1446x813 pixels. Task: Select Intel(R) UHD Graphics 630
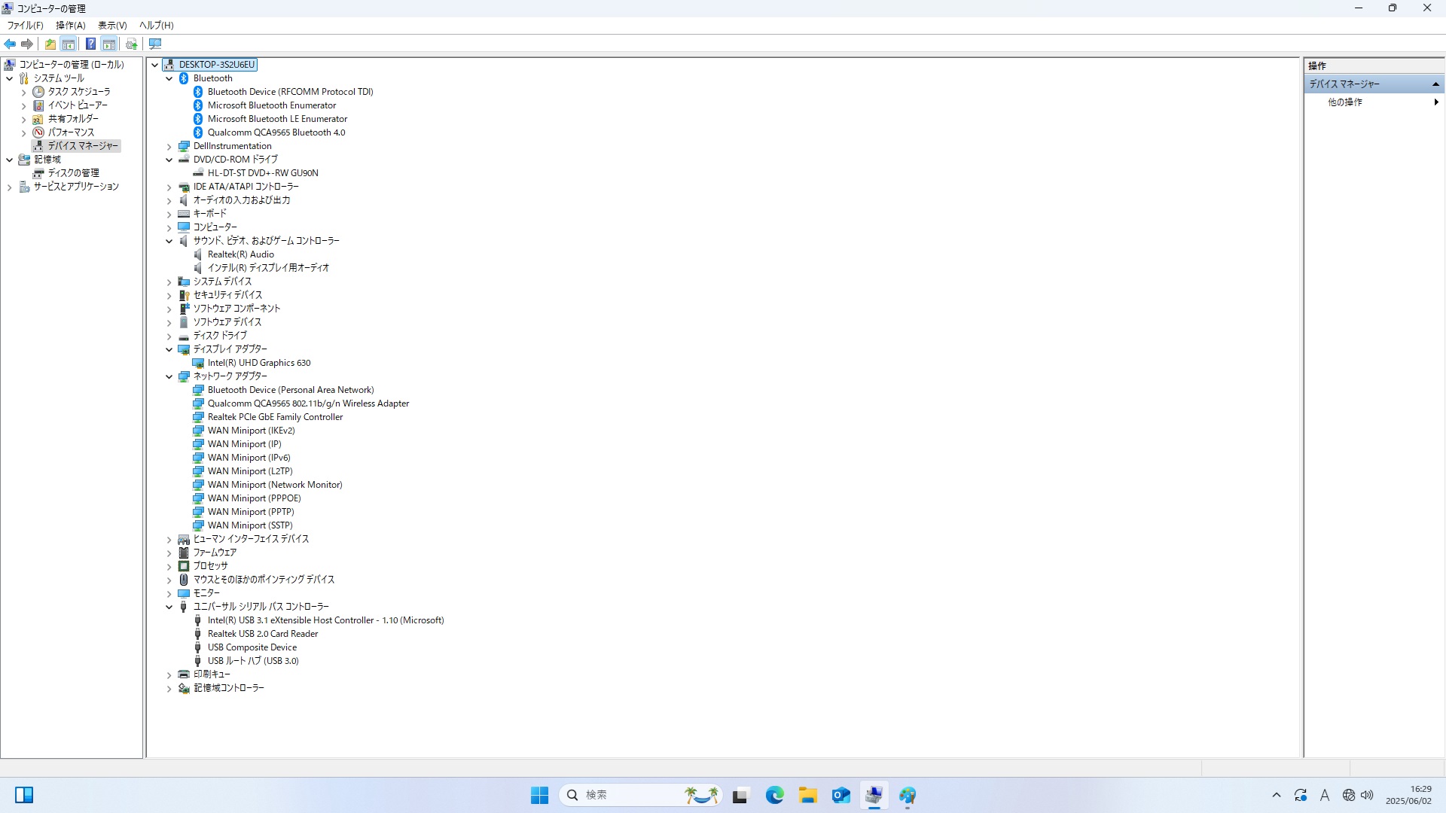[259, 363]
